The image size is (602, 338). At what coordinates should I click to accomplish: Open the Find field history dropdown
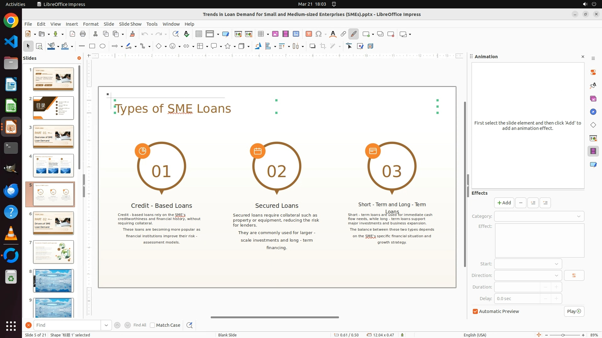tap(106, 325)
